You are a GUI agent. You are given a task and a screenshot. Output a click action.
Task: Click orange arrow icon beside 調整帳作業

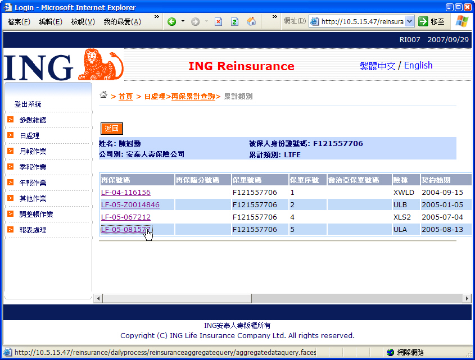[11, 214]
